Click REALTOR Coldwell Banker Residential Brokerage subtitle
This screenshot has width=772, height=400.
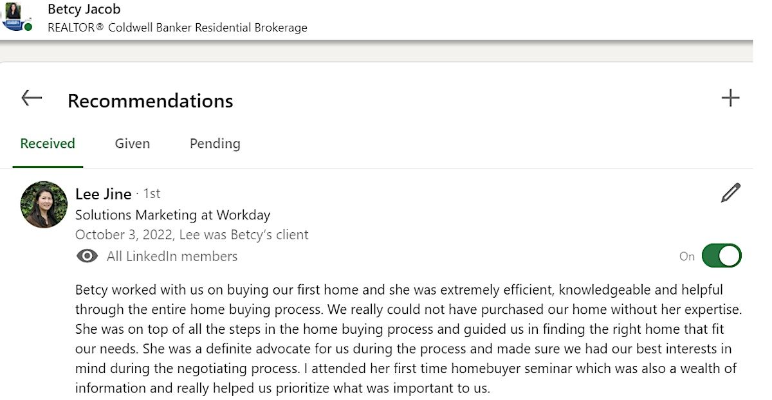pyautogui.click(x=177, y=28)
